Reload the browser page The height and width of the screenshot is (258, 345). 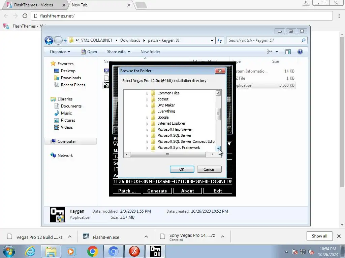coord(25,16)
